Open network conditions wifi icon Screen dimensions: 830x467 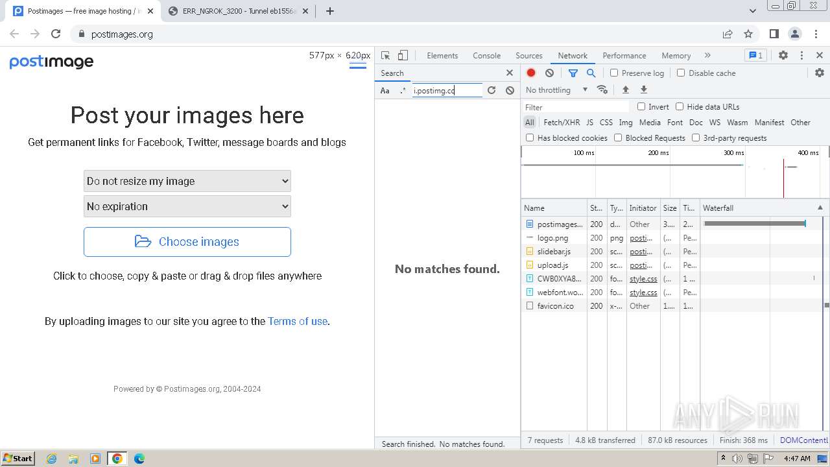click(602, 90)
